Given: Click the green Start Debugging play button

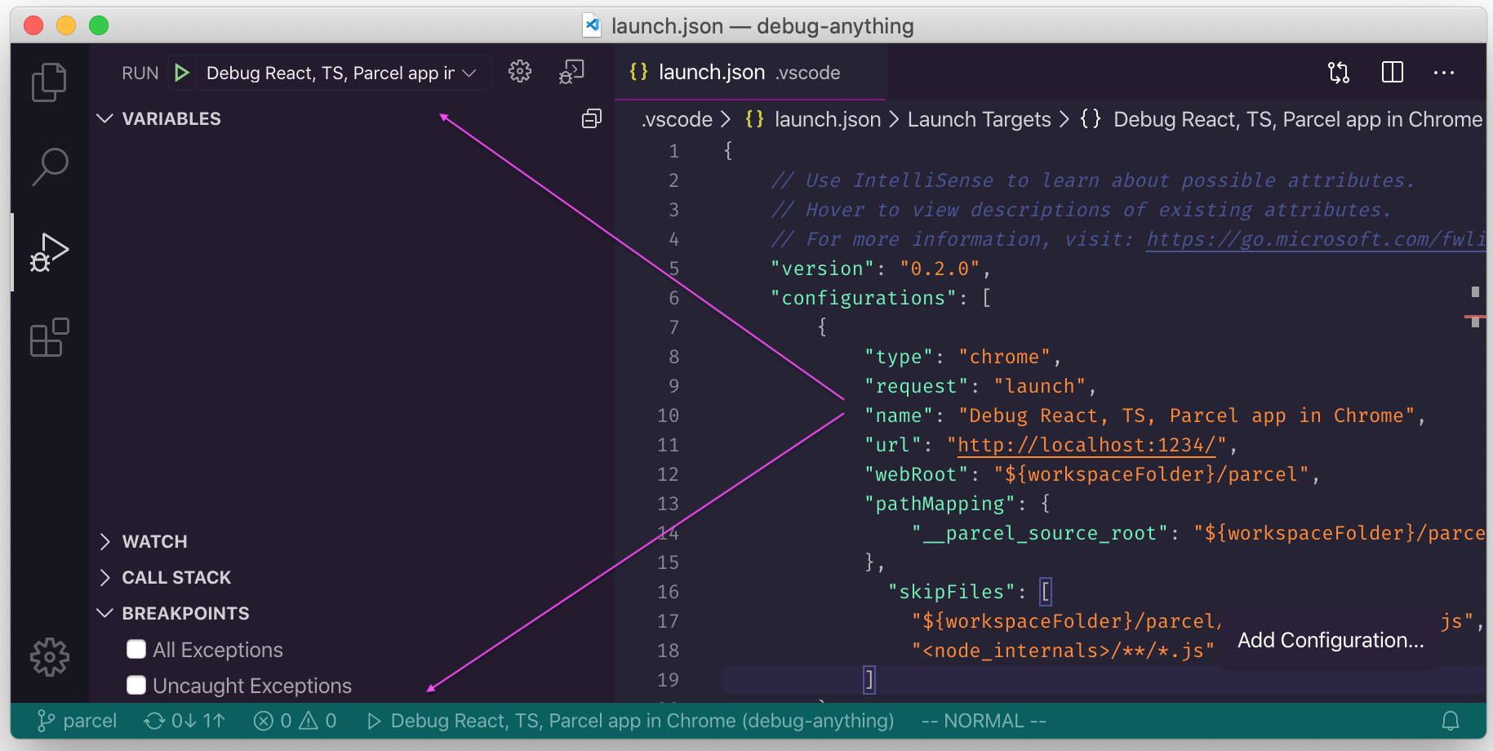Looking at the screenshot, I should [182, 73].
